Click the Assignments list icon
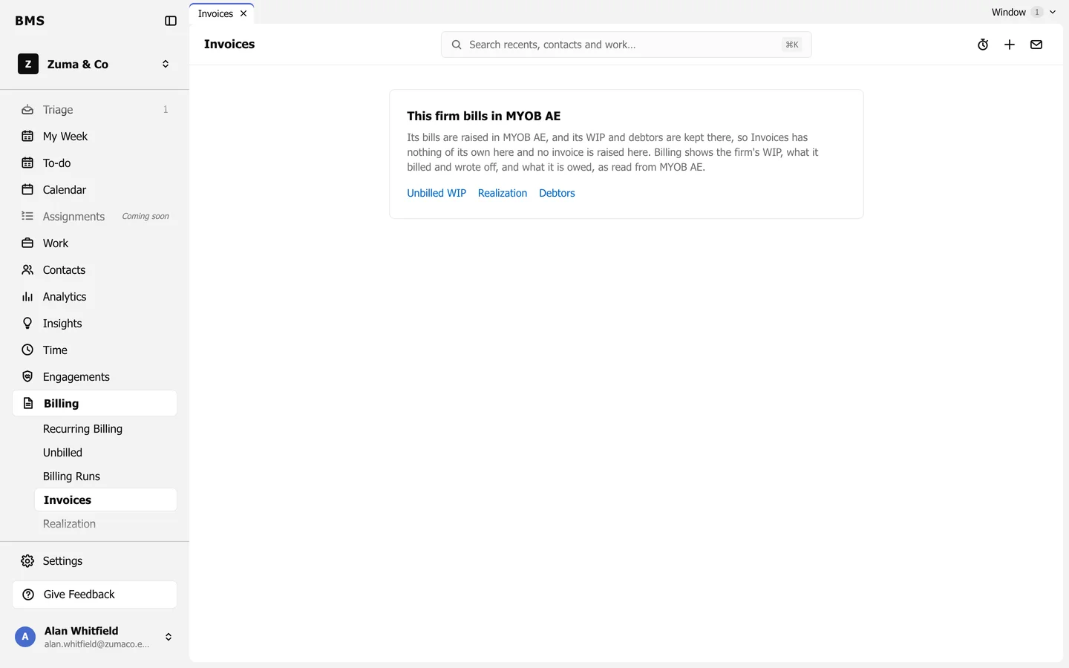Screen dimensions: 1069x668 coord(27,217)
